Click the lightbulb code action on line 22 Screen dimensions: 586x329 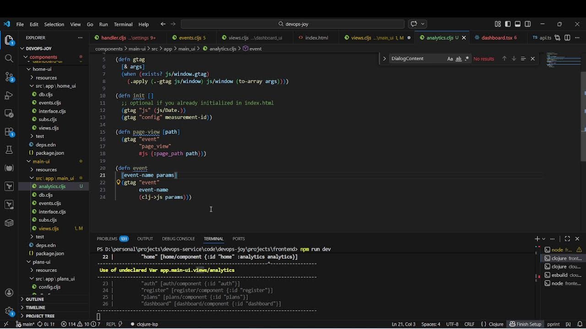pyautogui.click(x=118, y=182)
